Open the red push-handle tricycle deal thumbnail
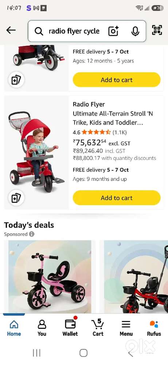168x365 pixels. point(136,277)
